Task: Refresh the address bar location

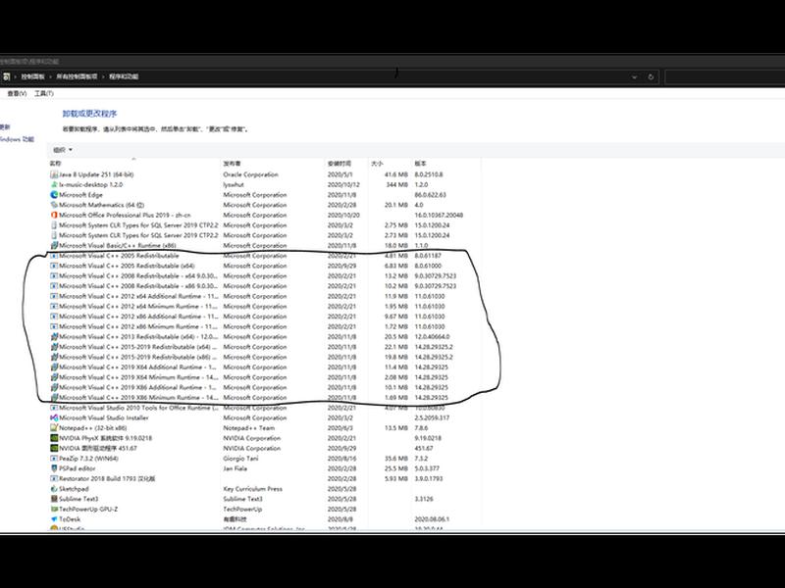Action: (x=651, y=77)
